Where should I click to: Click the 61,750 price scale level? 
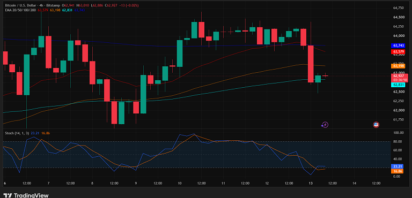(x=398, y=119)
